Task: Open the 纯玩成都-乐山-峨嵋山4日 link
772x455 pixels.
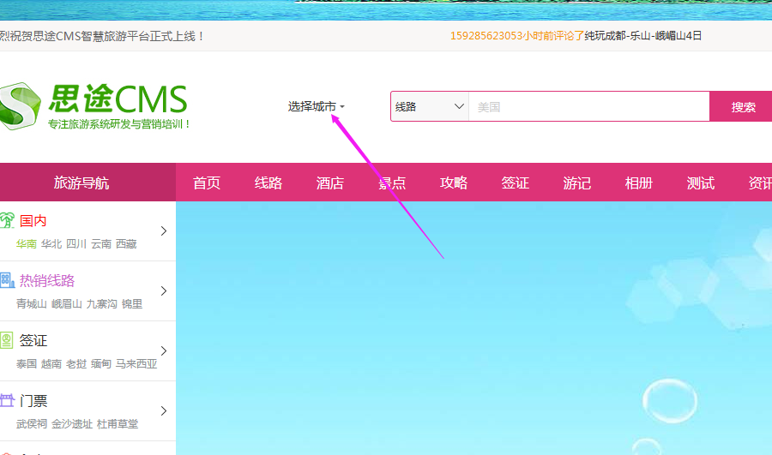Action: coord(643,36)
